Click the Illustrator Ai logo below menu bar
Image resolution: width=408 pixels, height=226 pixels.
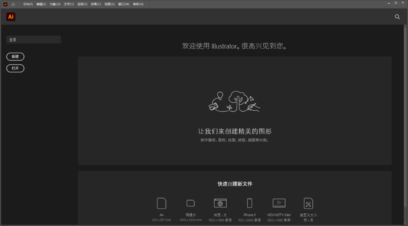pyautogui.click(x=11, y=17)
